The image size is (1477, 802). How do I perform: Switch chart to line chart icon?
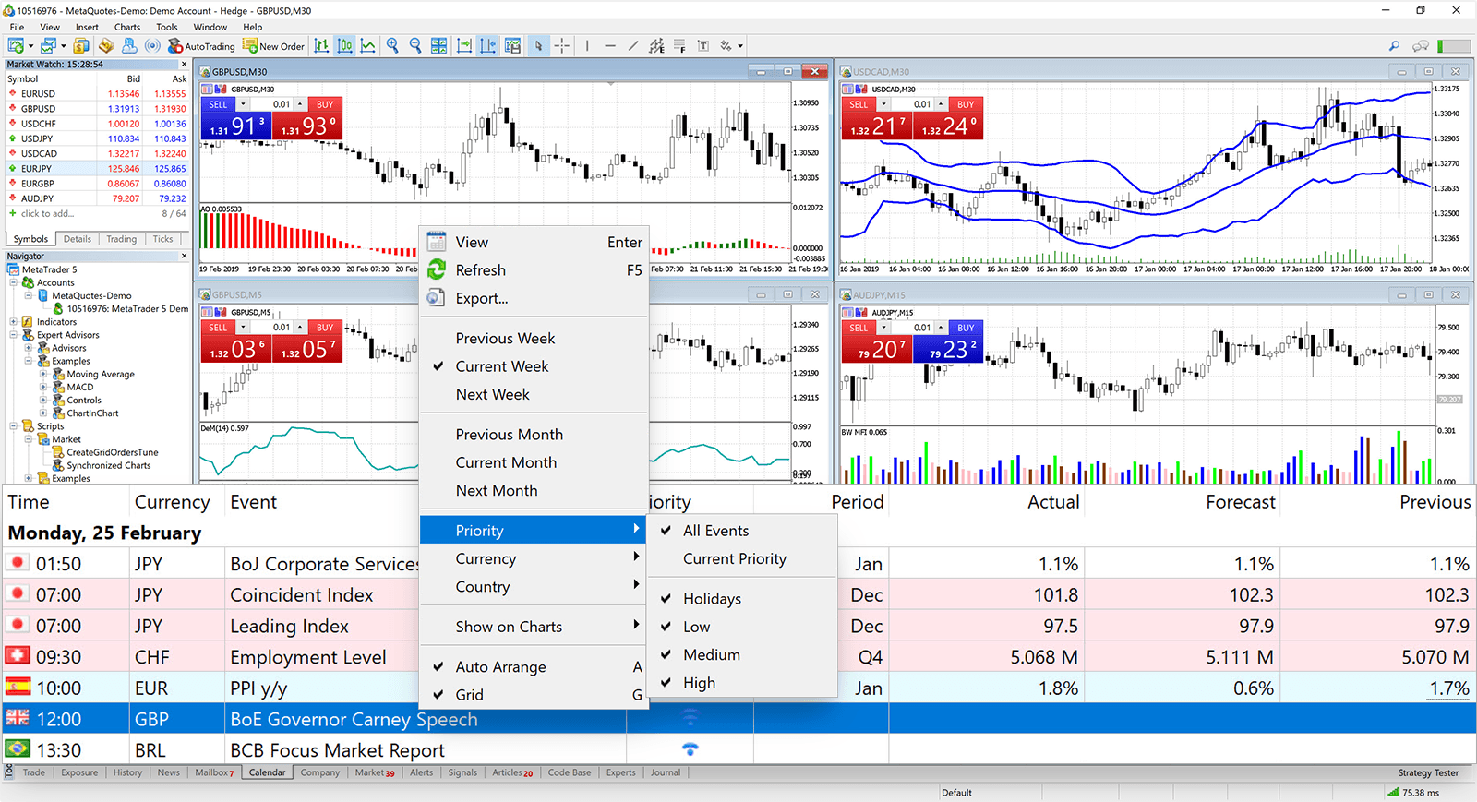click(367, 46)
